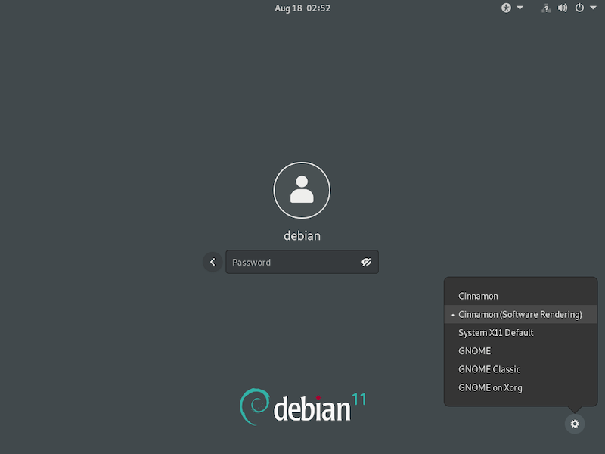Choose Cinnamon (Software Rendering) session

pos(521,314)
